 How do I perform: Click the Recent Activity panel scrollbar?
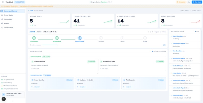(201, 40)
